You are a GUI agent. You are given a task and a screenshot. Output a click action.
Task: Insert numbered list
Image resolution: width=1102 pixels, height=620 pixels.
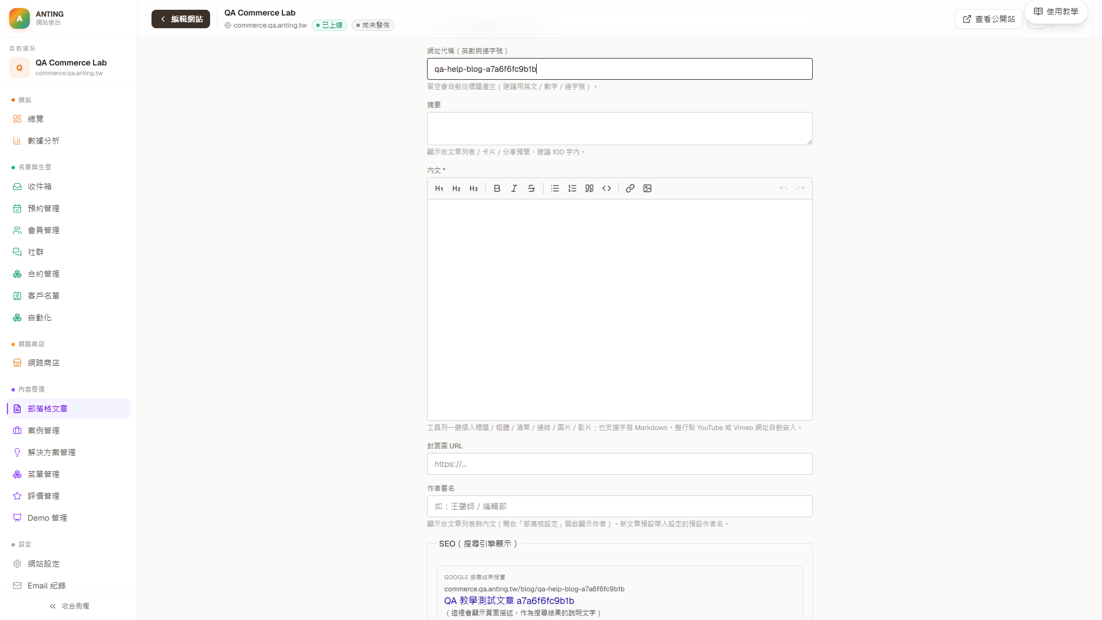pyautogui.click(x=572, y=188)
